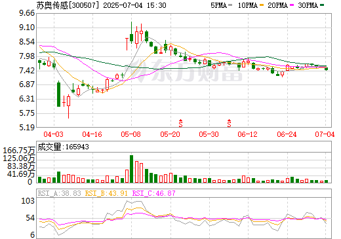Click the RSI_C:46.87 indicator label
This screenshot has height=239, width=341.
click(x=154, y=193)
